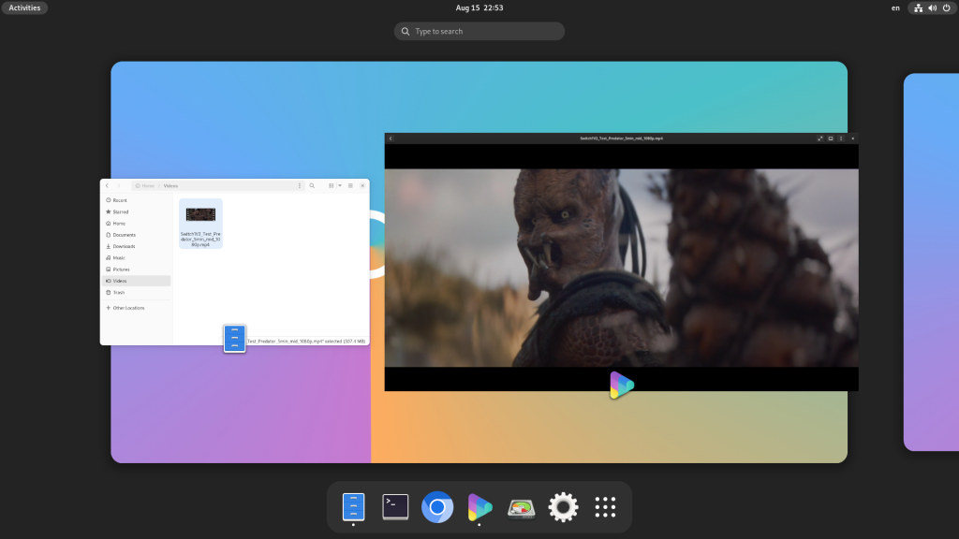Click the power icon in top bar
This screenshot has height=539, width=959.
coord(946,7)
